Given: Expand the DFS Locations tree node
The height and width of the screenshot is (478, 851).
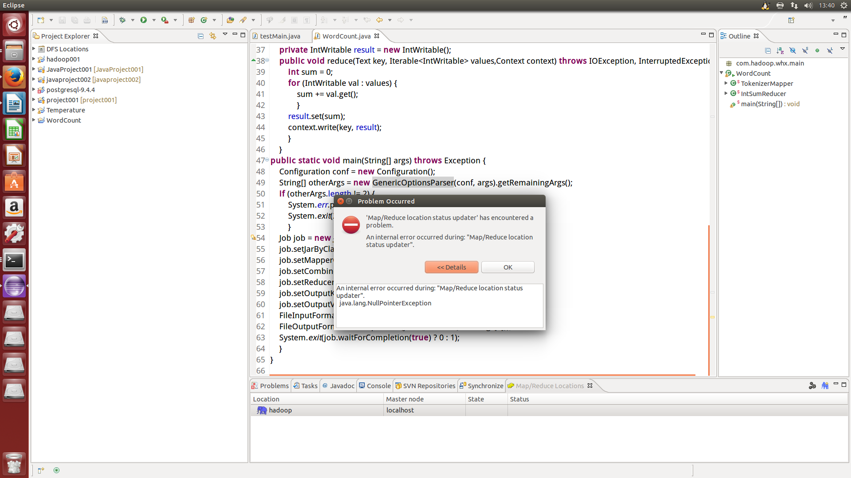Looking at the screenshot, I should coord(34,49).
